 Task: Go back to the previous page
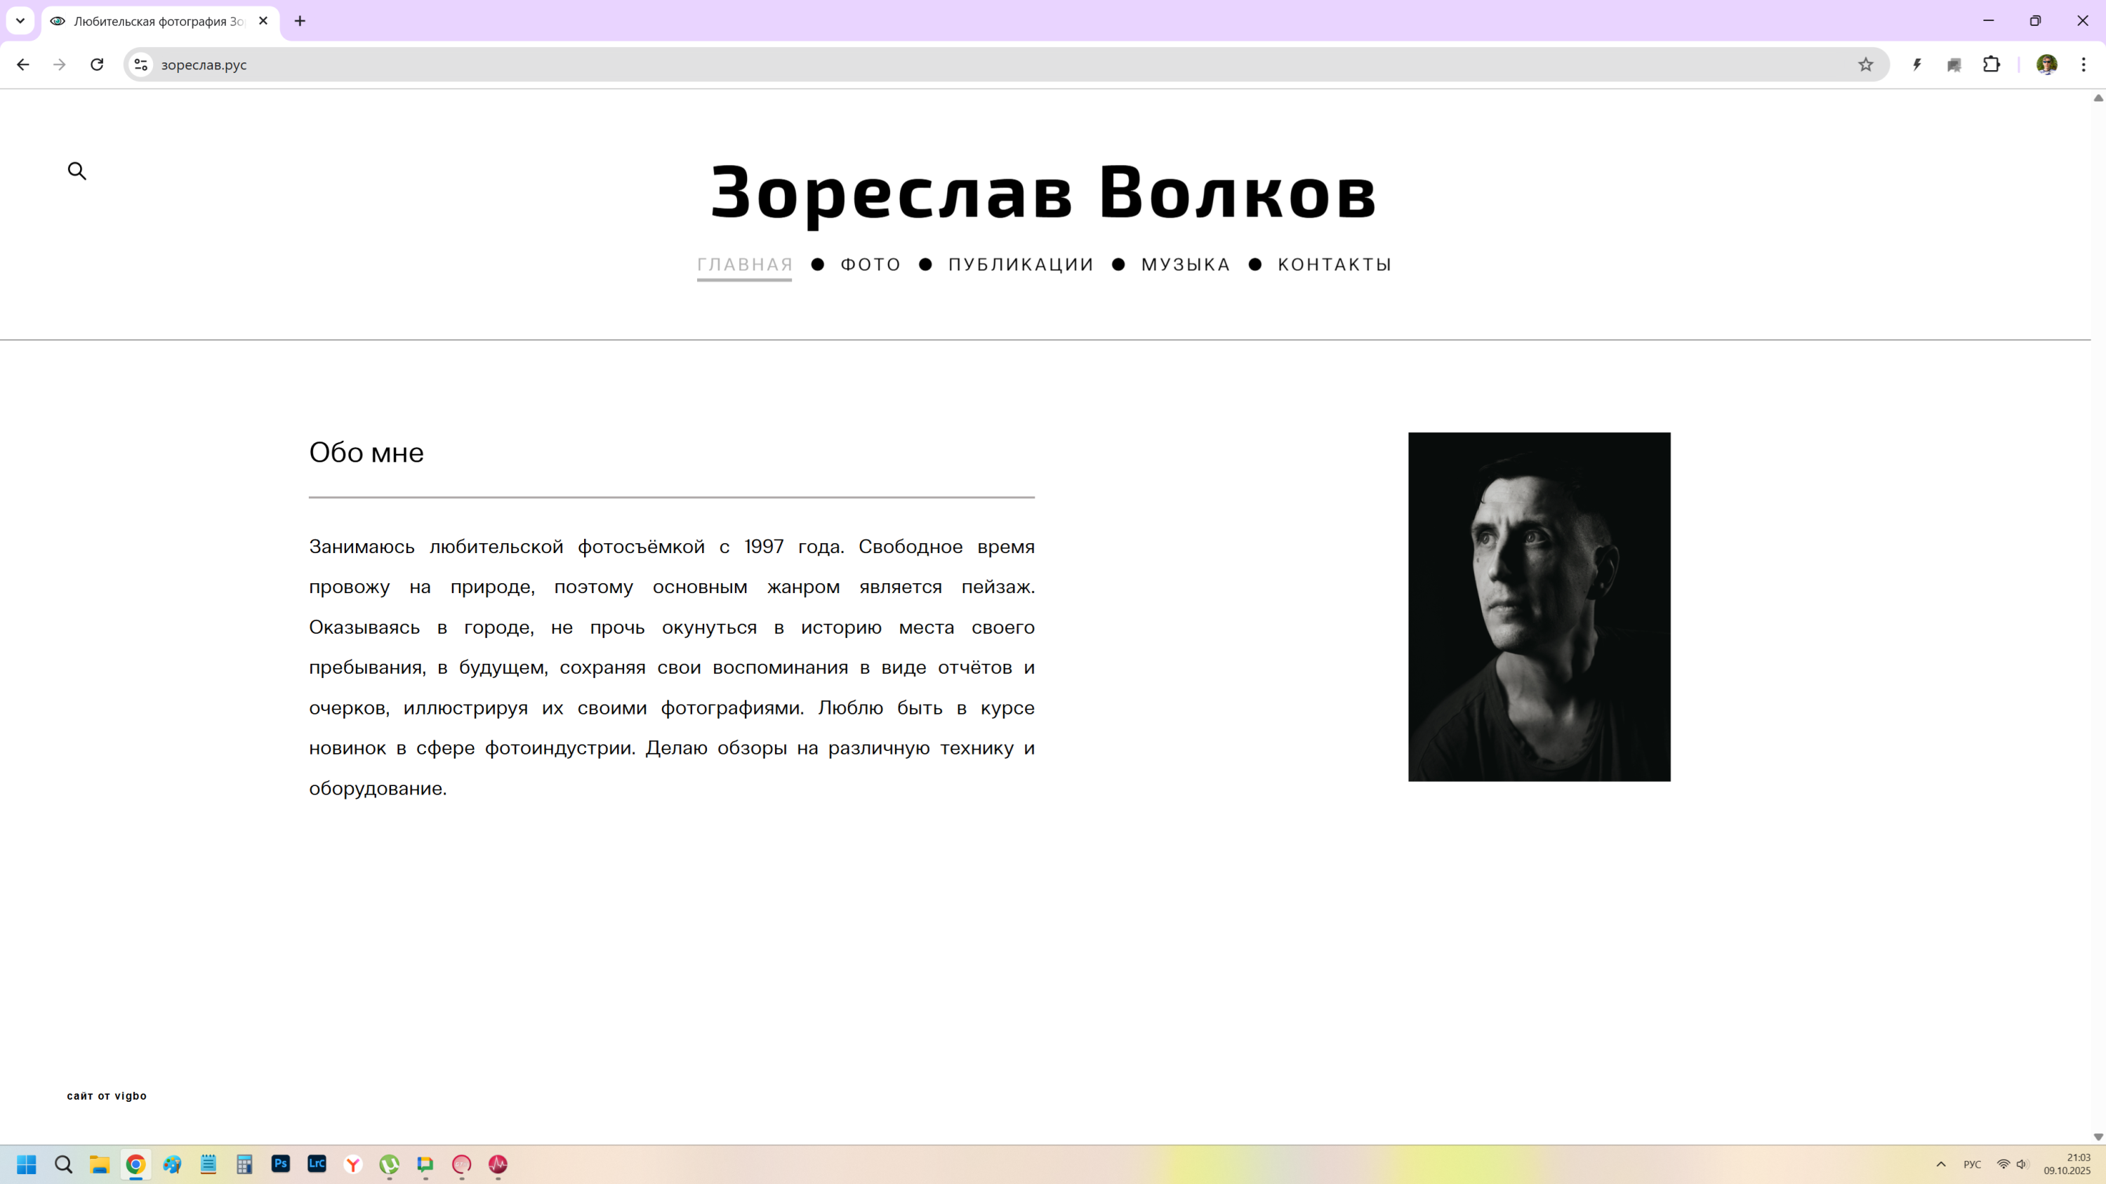click(23, 65)
